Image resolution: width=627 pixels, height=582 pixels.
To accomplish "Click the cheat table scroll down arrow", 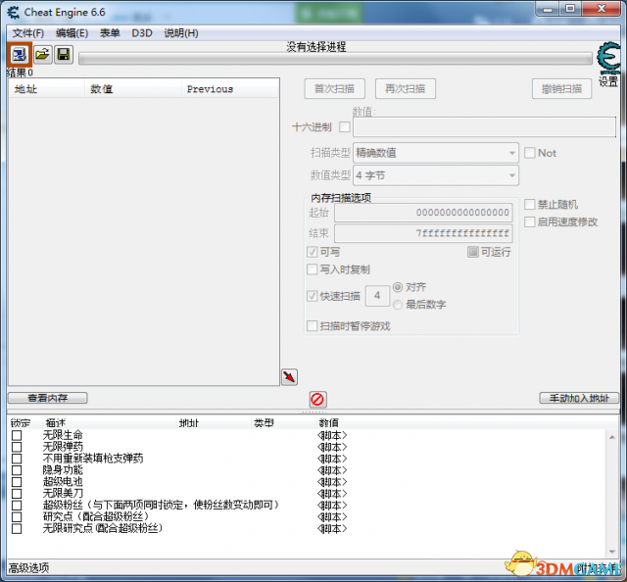I will pyautogui.click(x=612, y=552).
